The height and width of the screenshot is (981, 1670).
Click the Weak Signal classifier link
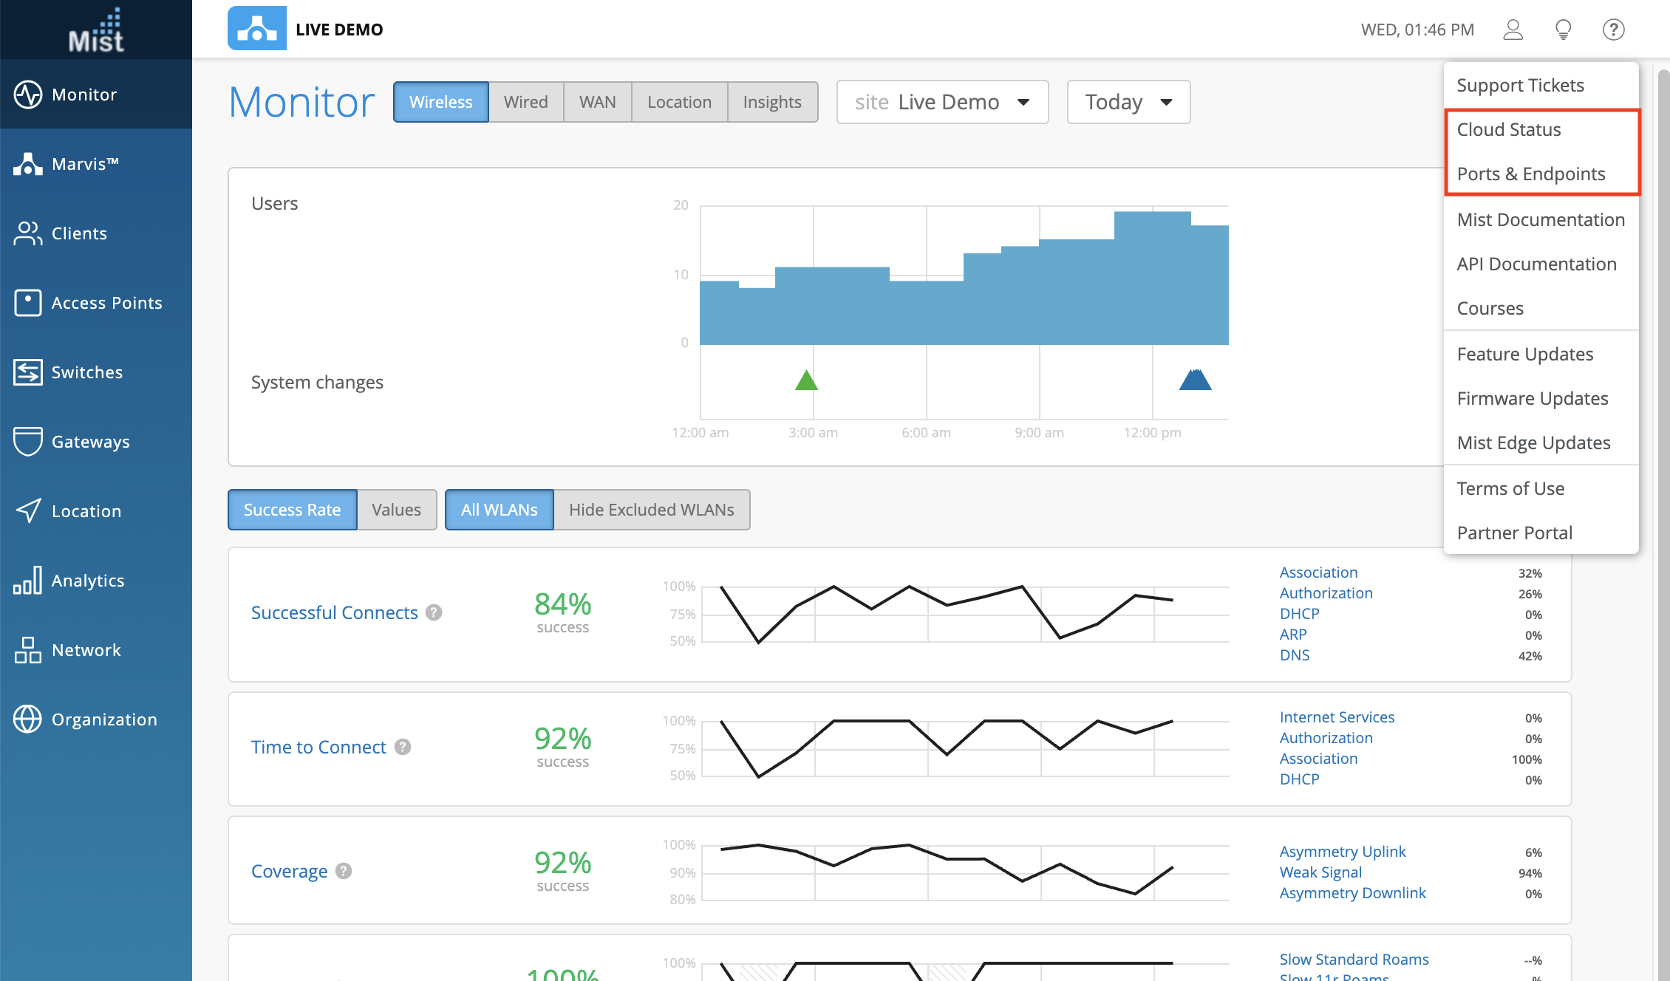coord(1320,872)
